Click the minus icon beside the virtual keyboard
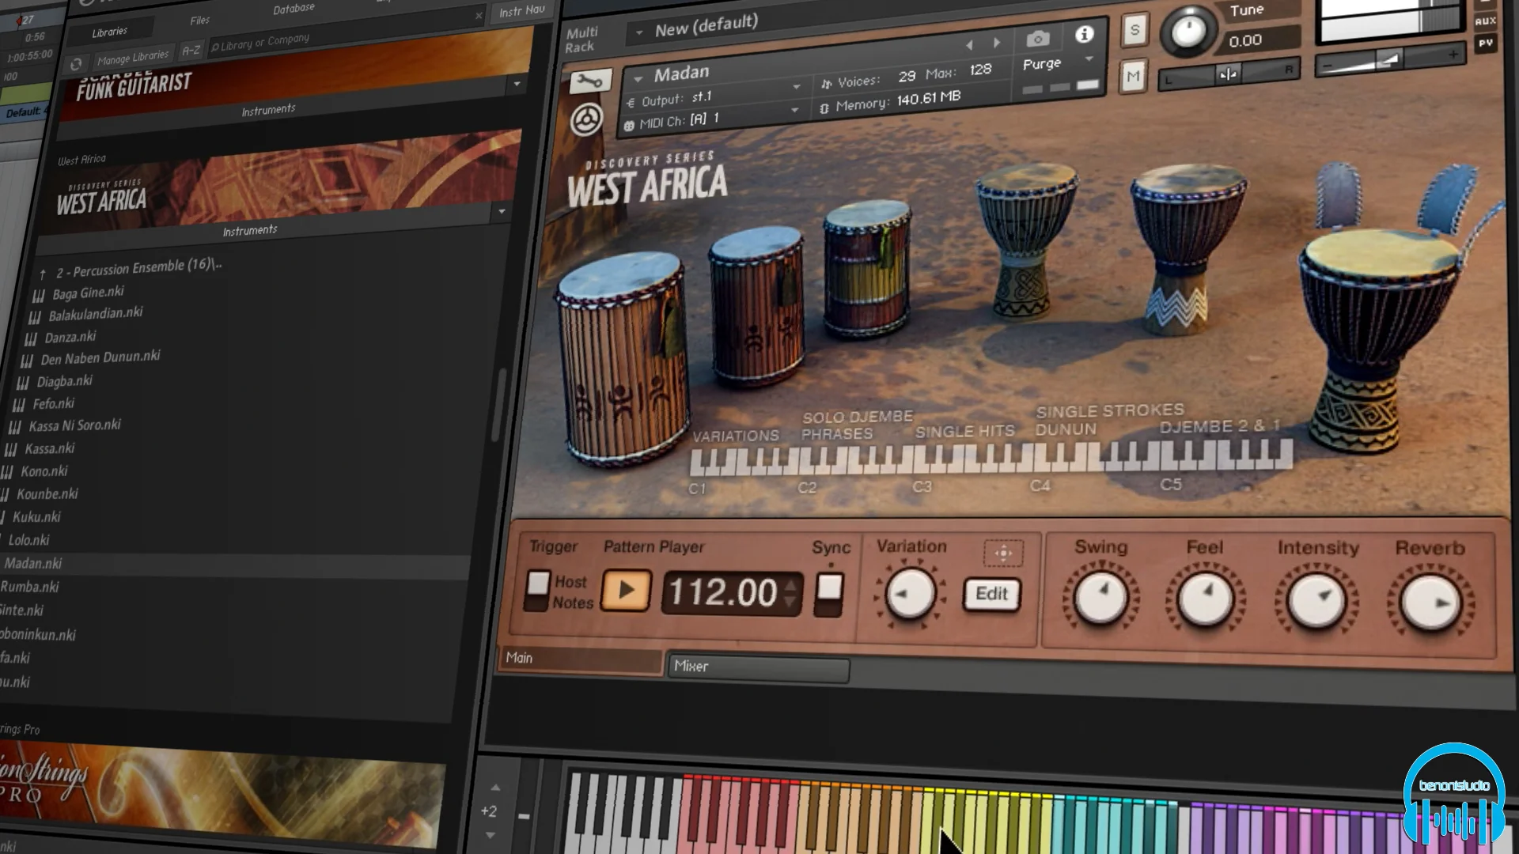The image size is (1519, 854). coord(523,816)
